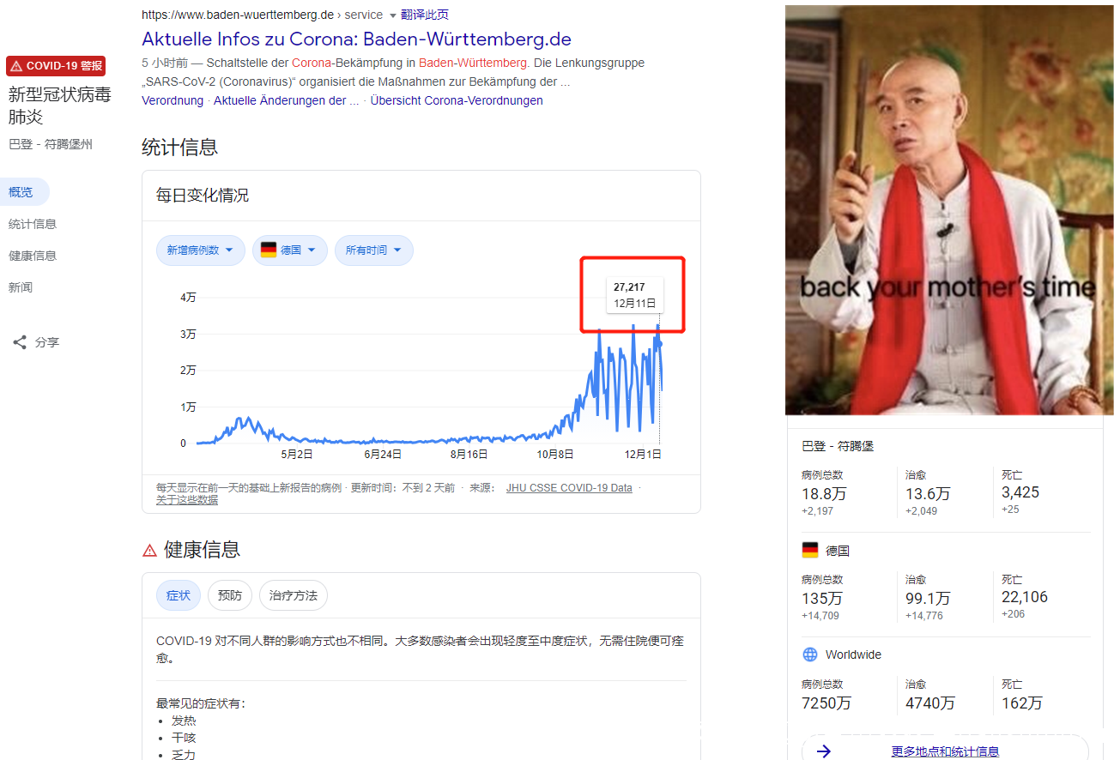Screen dimensions: 1120x760
Task: Click the red warning triangle beside 健康信息
Action: [150, 550]
